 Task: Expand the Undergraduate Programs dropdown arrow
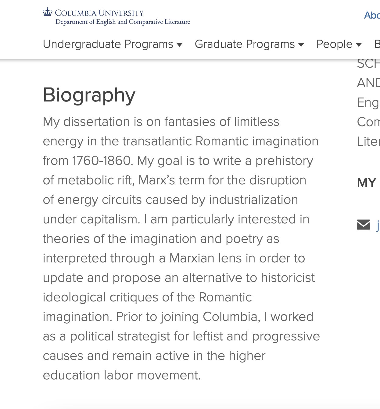click(180, 45)
